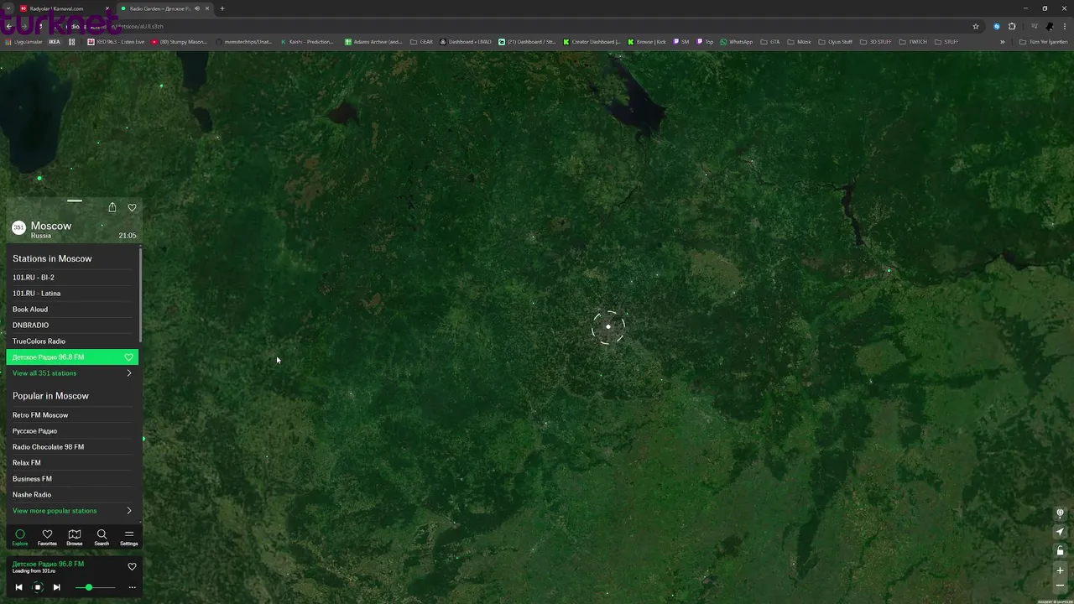Click the balloon random station icon
Image resolution: width=1074 pixels, height=604 pixels.
point(1060,513)
